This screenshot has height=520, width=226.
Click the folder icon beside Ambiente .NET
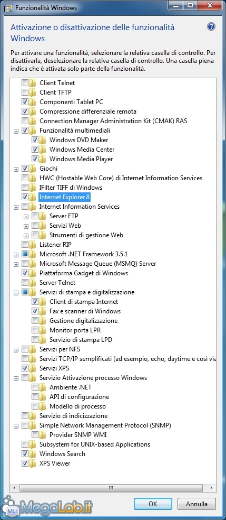coord(42,387)
